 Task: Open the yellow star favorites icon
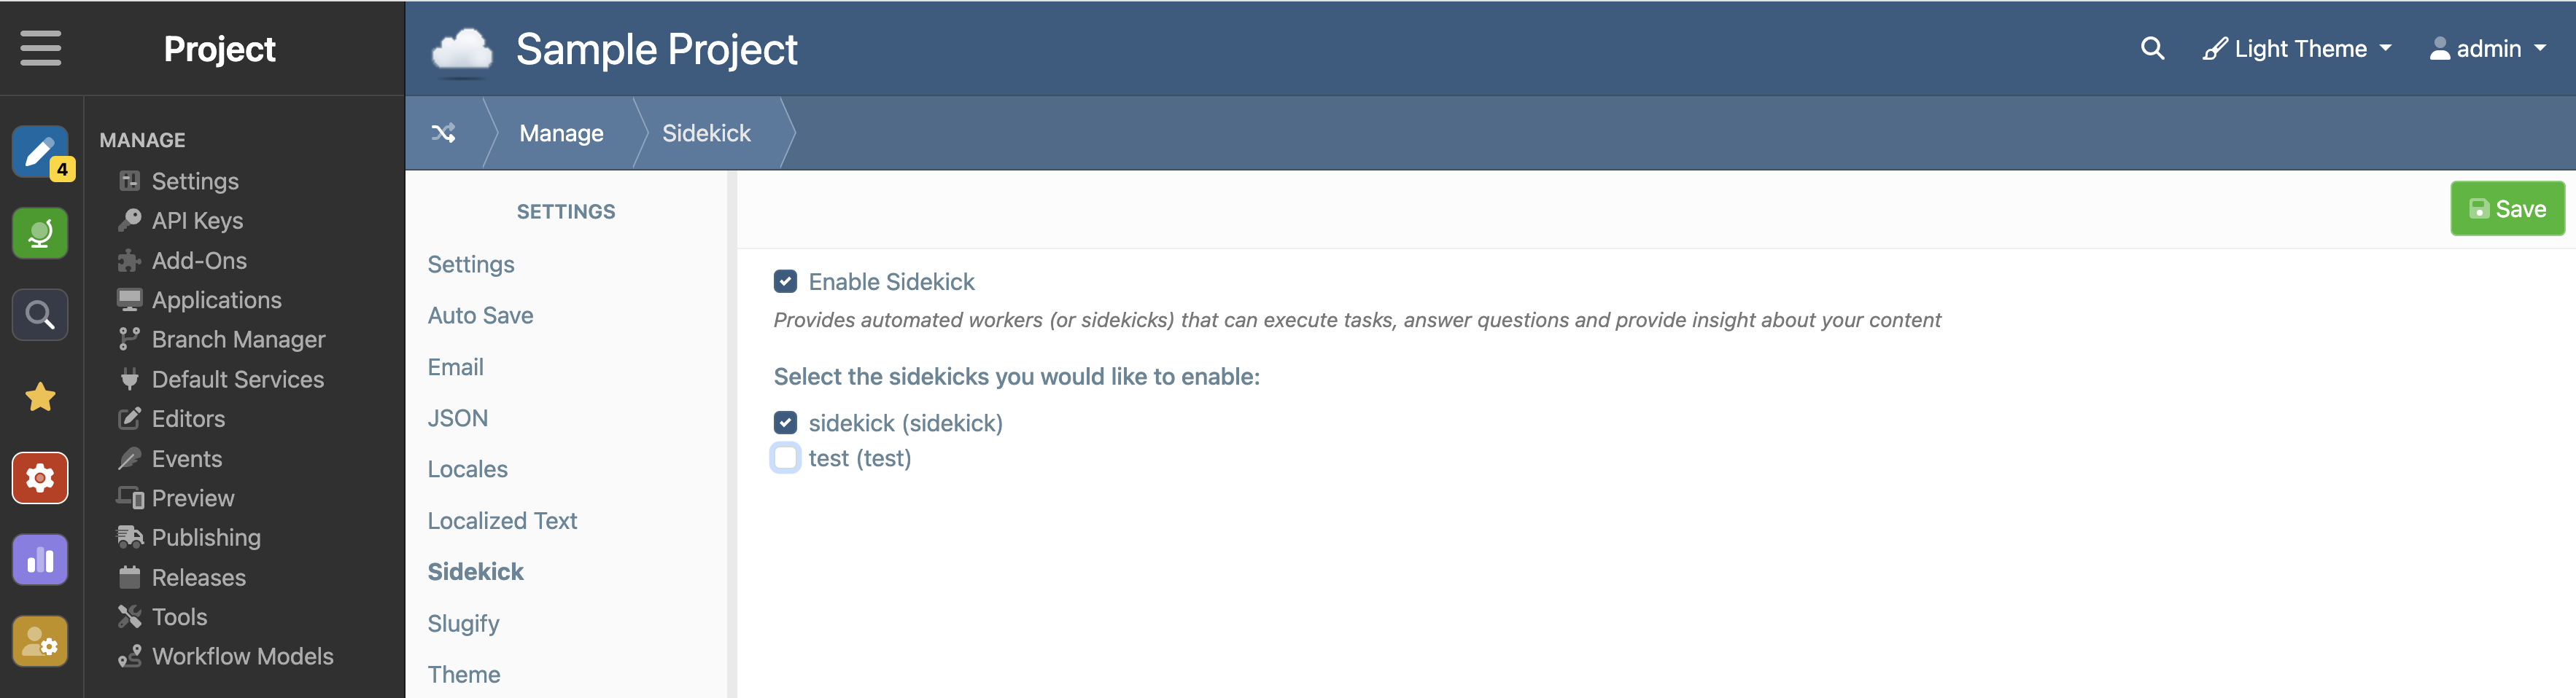40,396
